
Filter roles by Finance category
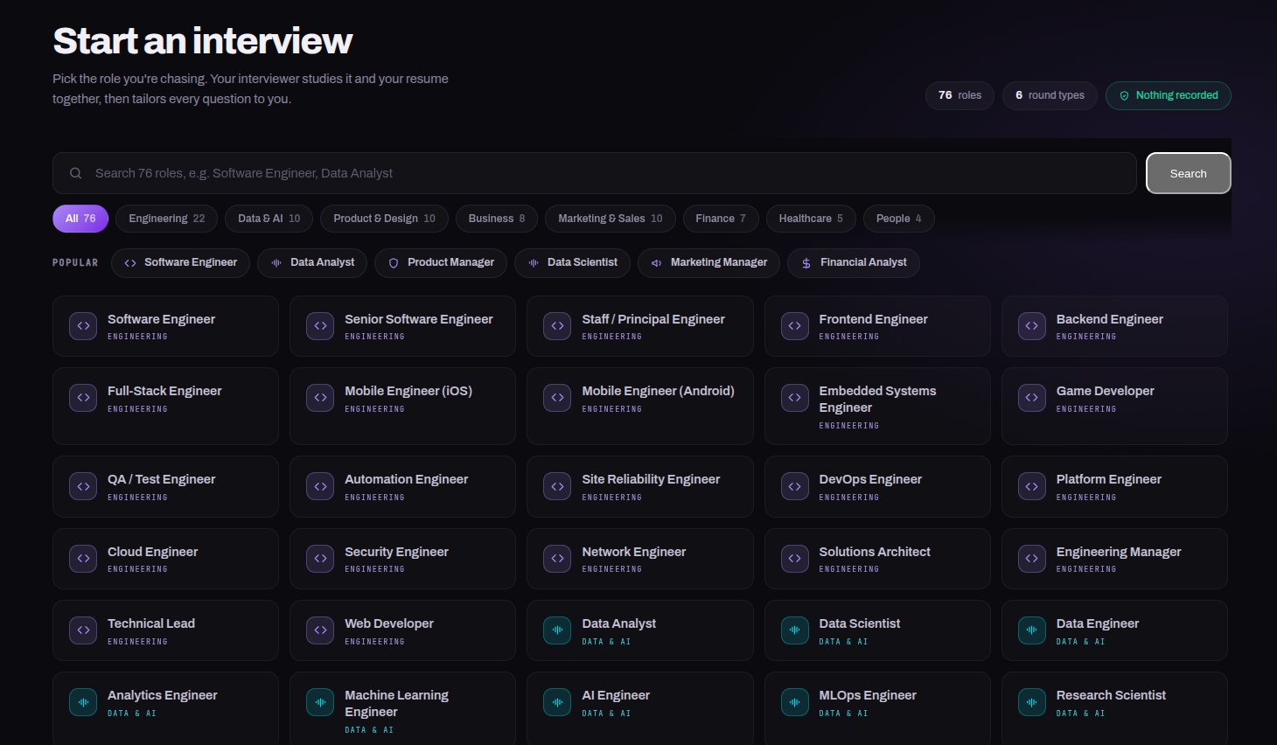(721, 219)
